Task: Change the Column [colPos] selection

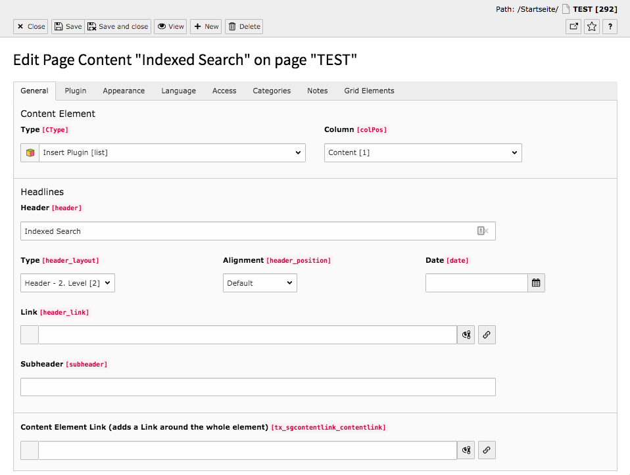Action: [x=423, y=152]
